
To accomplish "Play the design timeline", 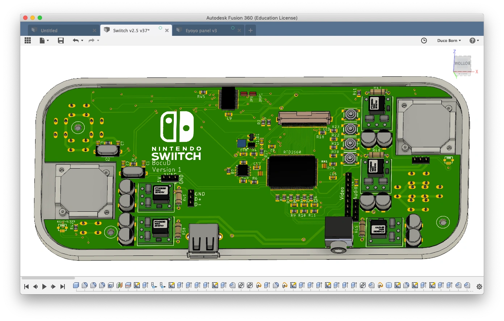I will 45,287.
